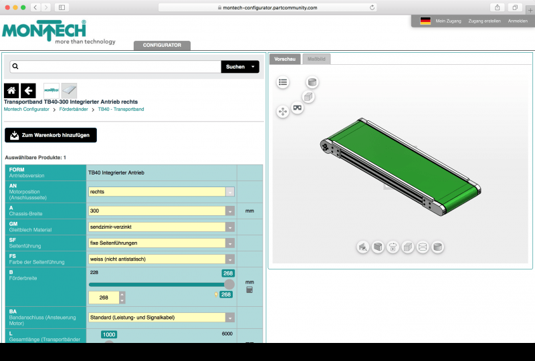
Task: Select the wireframe cube render mode
Action: tap(378, 247)
